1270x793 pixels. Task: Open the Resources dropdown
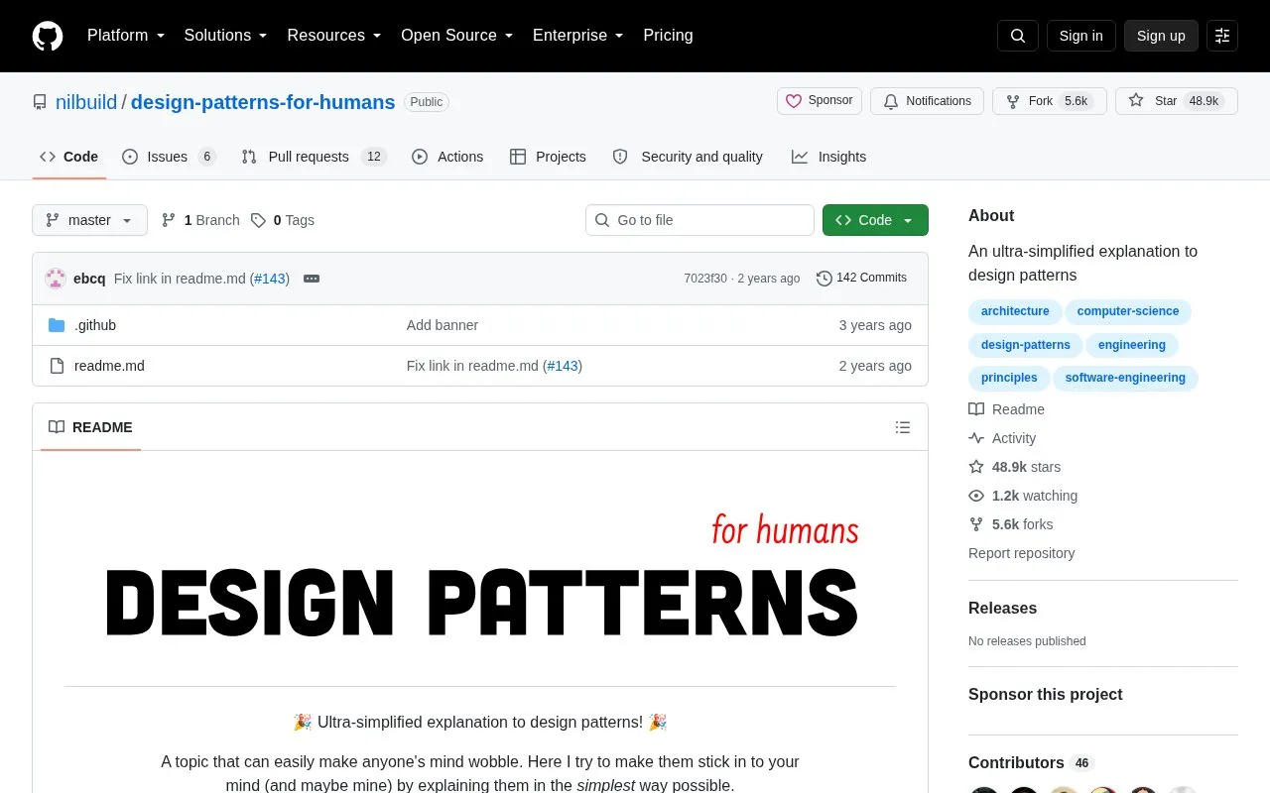point(334,36)
